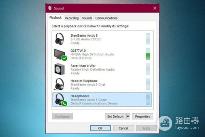Image resolution: width=205 pixels, height=137 pixels.
Task: Click the Razer Man'o'War speaker icon
Action: [x=59, y=69]
